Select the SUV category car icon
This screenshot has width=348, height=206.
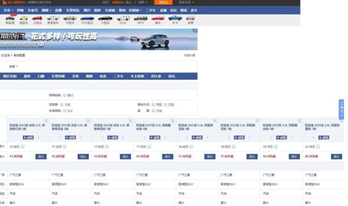click(123, 18)
